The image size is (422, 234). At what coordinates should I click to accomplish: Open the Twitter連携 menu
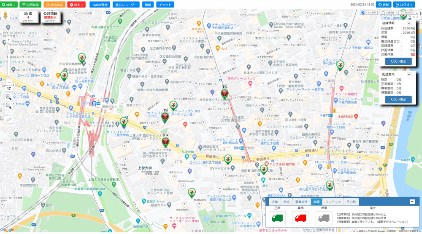[100, 5]
